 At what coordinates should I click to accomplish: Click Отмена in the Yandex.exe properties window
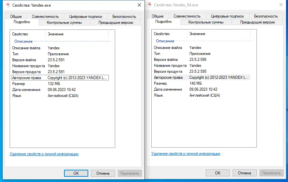(103, 173)
